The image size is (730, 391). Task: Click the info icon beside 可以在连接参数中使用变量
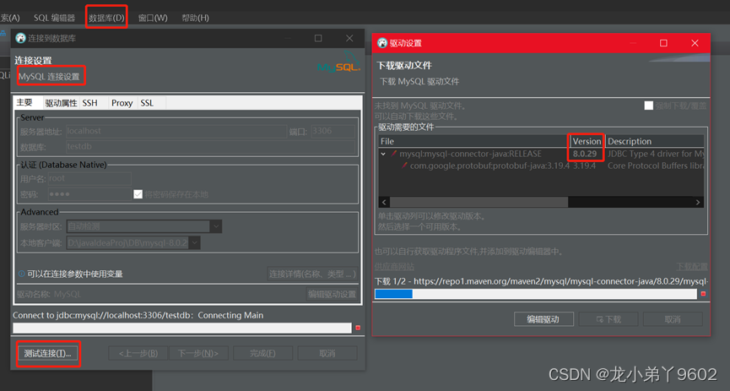point(21,274)
